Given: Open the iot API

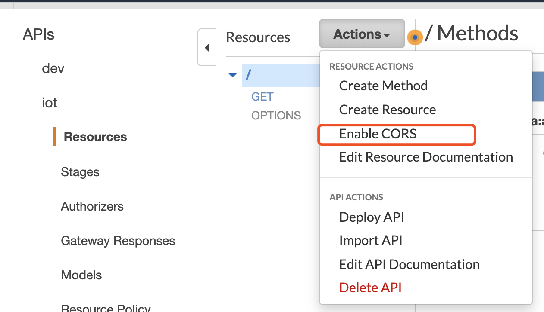Looking at the screenshot, I should (x=50, y=103).
